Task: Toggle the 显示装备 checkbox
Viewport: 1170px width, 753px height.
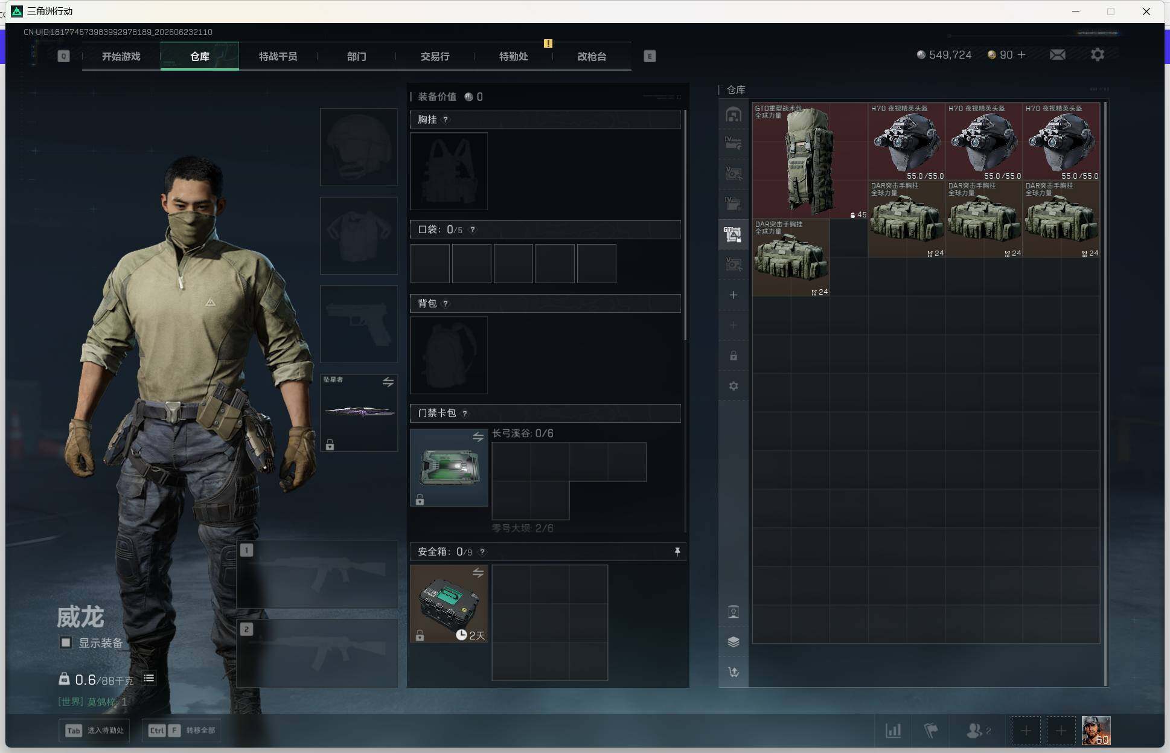Action: [x=66, y=642]
